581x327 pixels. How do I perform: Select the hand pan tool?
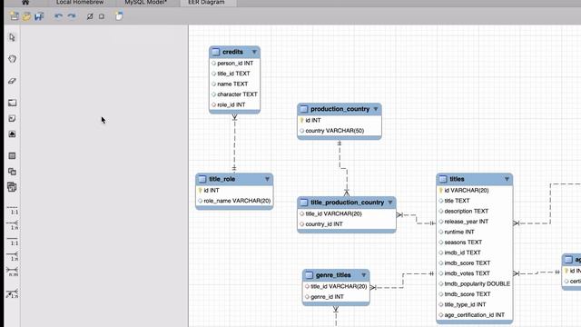(12, 59)
